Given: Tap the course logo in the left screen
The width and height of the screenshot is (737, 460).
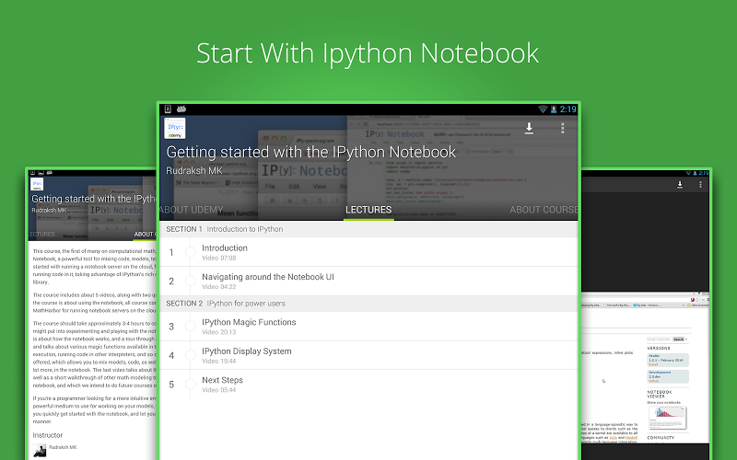Looking at the screenshot, I should 37,184.
